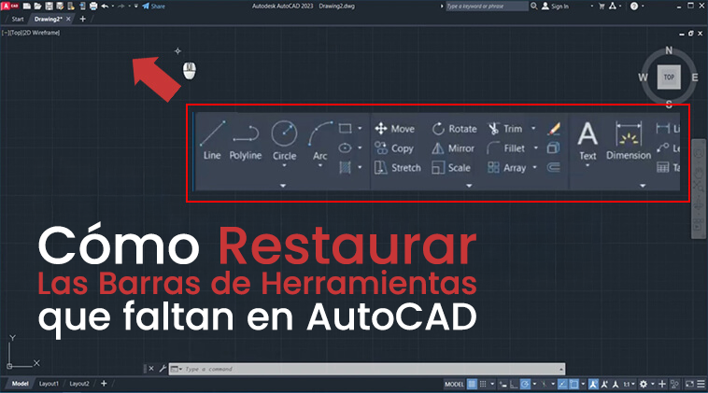Viewport: 708px width, 393px height.
Task: Activate the Stretch command
Action: 397,167
